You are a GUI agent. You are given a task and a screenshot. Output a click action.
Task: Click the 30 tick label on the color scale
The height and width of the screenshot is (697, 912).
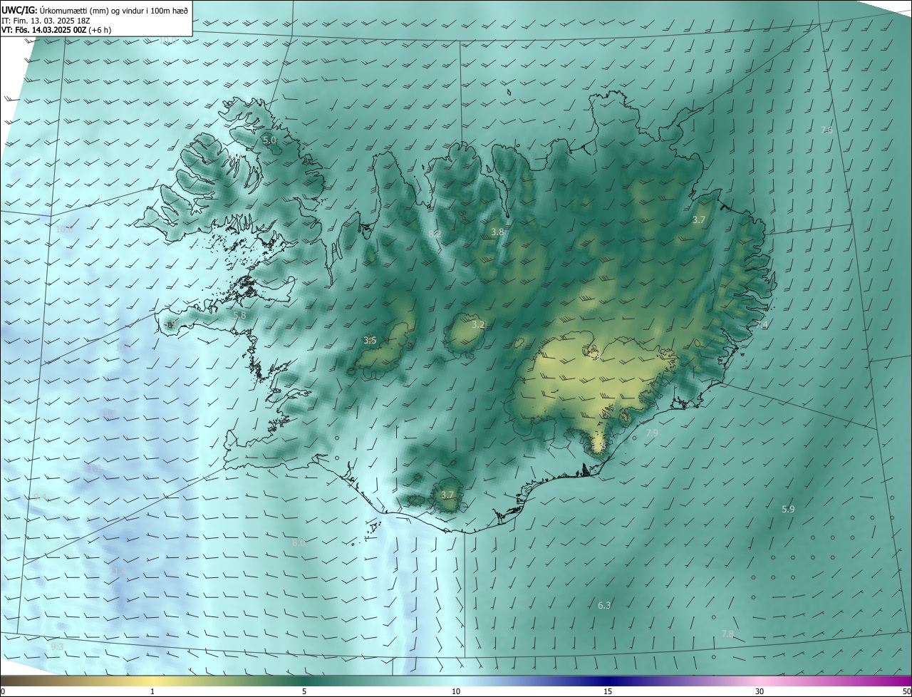click(x=760, y=691)
